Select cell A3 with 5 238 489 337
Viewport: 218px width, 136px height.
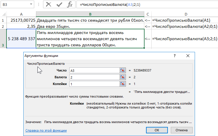coord(21,39)
